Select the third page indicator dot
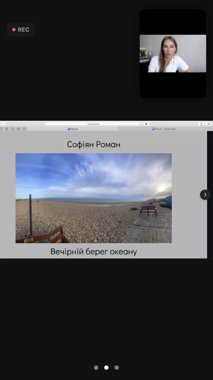This screenshot has height=380, width=213. pyautogui.click(x=117, y=367)
